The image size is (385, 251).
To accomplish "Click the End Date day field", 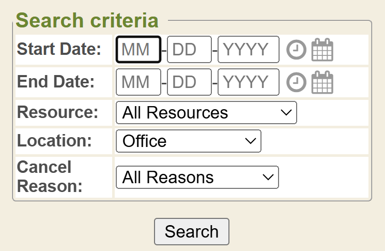I will coord(189,82).
